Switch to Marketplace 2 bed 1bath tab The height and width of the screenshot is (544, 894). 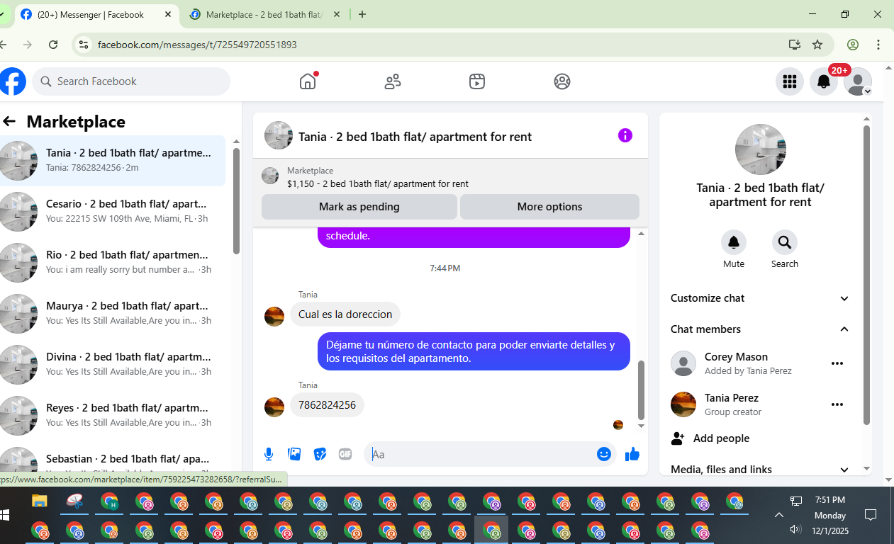click(264, 14)
